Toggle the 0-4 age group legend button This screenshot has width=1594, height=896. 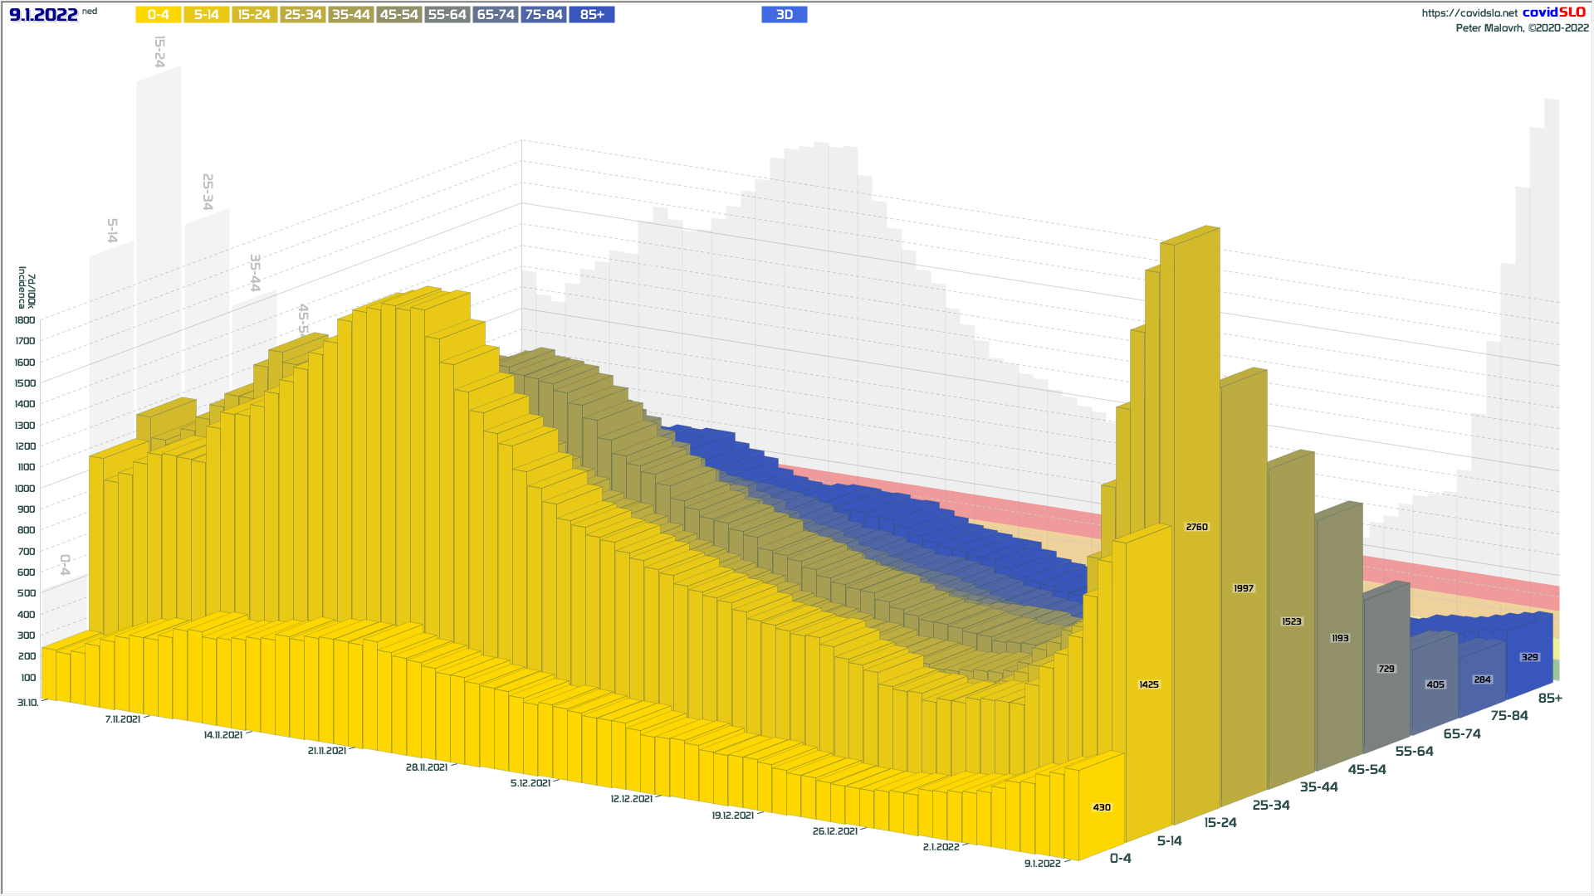(x=158, y=15)
